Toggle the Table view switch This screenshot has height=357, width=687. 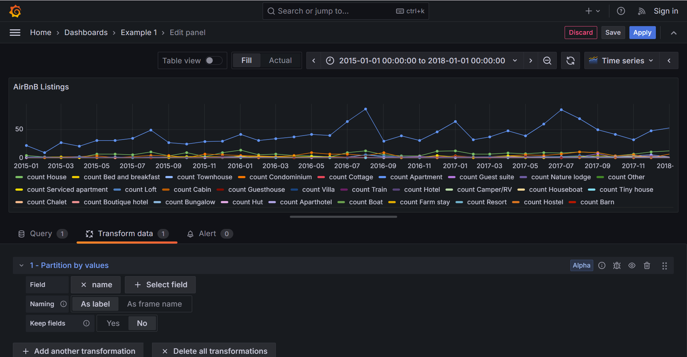214,61
